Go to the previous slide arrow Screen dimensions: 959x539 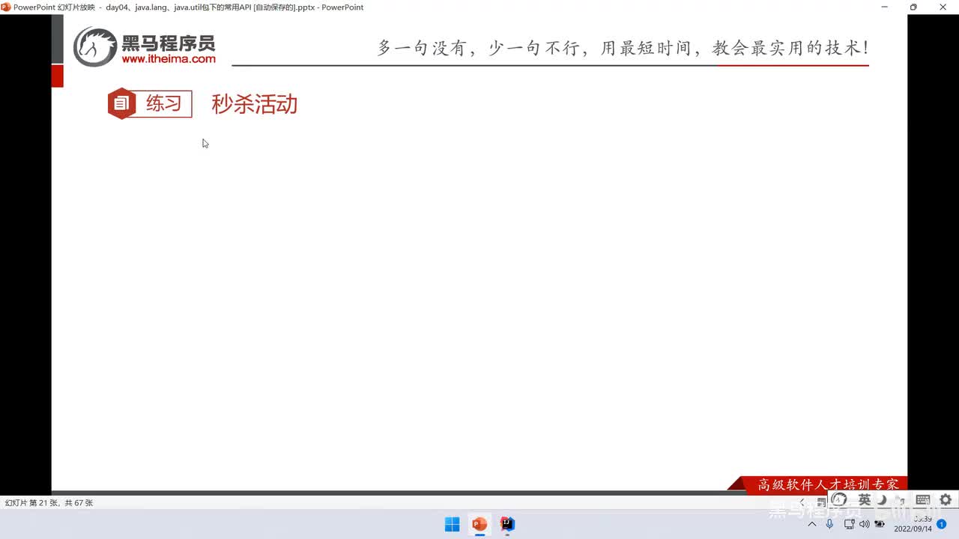click(802, 502)
